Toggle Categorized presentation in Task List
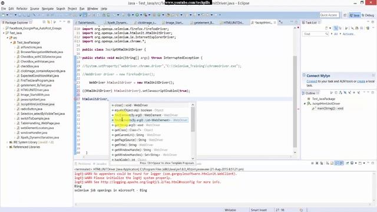This screenshot has height=212, width=377. click(336, 28)
